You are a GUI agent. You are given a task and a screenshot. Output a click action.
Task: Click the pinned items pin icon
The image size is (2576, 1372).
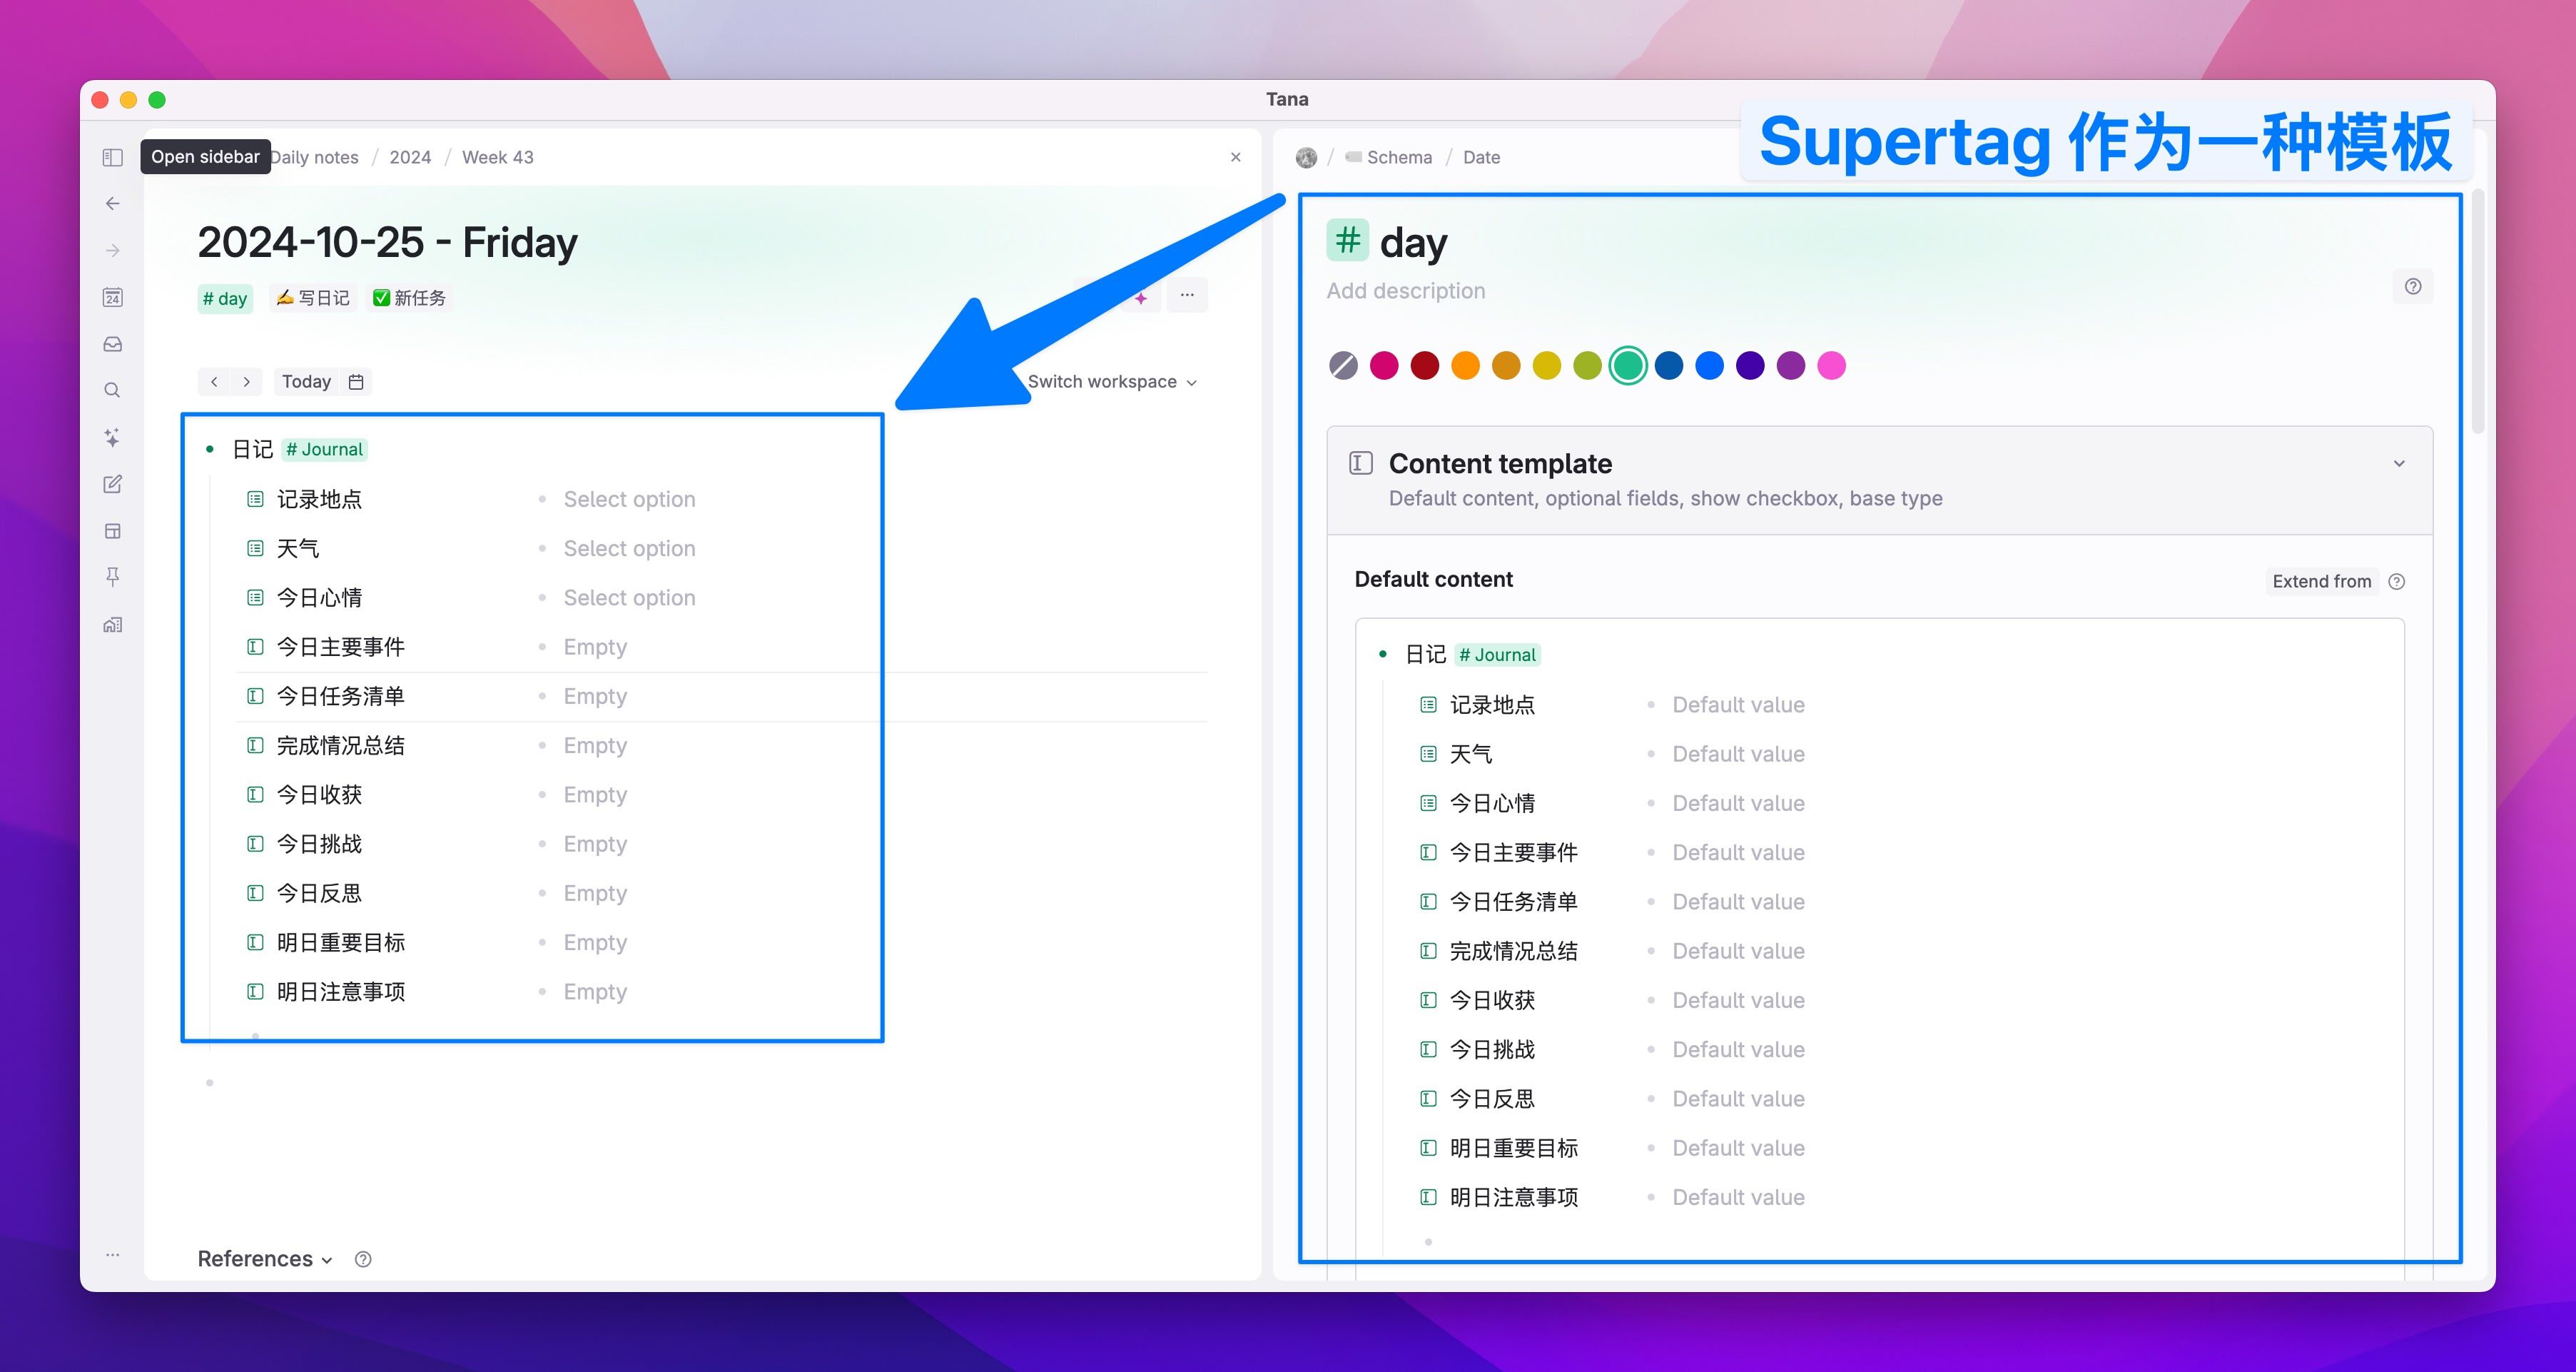(x=112, y=576)
